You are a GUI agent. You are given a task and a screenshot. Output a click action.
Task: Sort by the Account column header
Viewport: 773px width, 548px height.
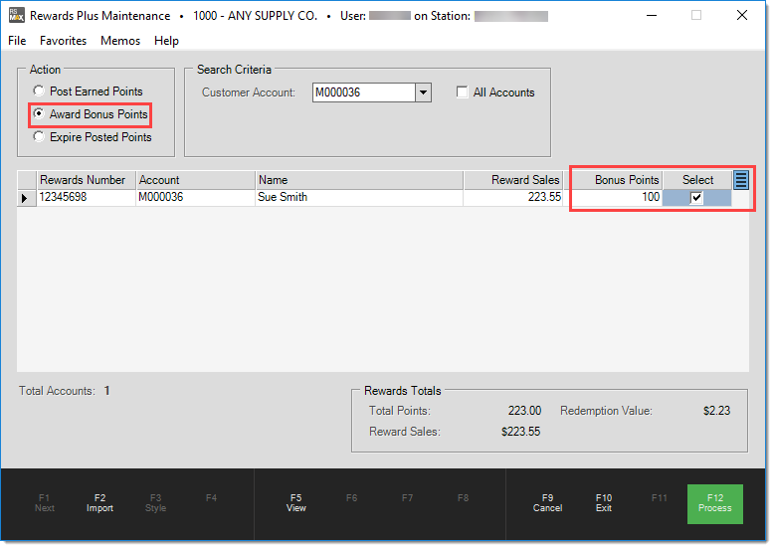[196, 180]
